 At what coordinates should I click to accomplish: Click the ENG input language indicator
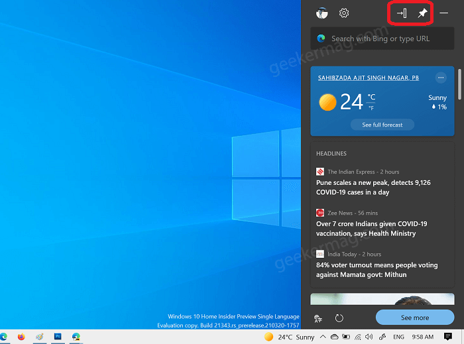pyautogui.click(x=398, y=337)
